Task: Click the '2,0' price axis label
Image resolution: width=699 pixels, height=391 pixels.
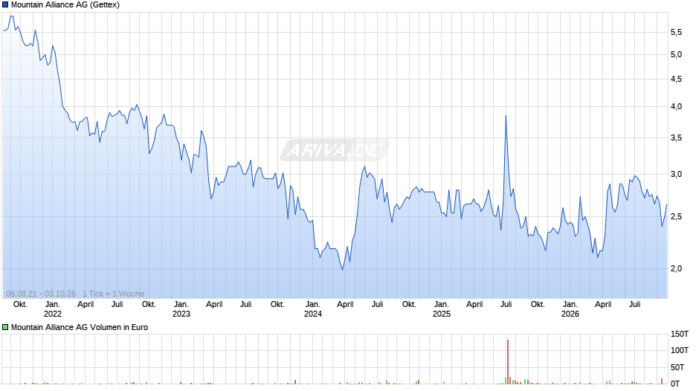Action: [676, 268]
